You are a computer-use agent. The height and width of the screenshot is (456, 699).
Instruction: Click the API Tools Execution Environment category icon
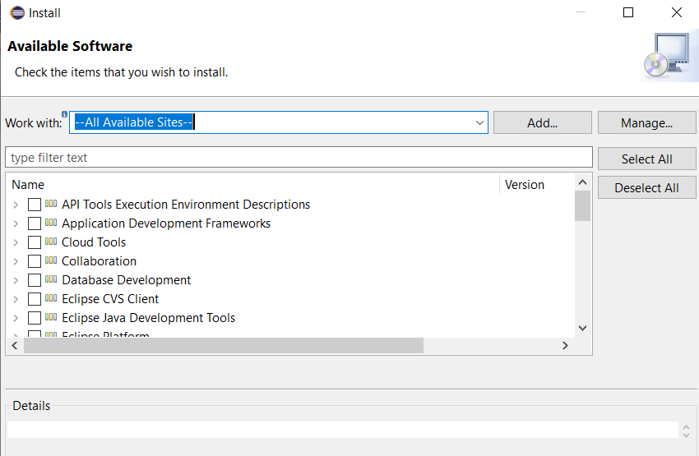point(51,204)
